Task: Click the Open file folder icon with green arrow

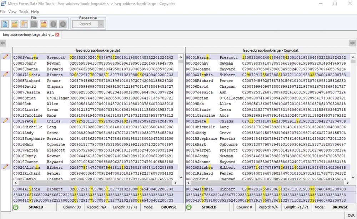Action: pos(15,24)
